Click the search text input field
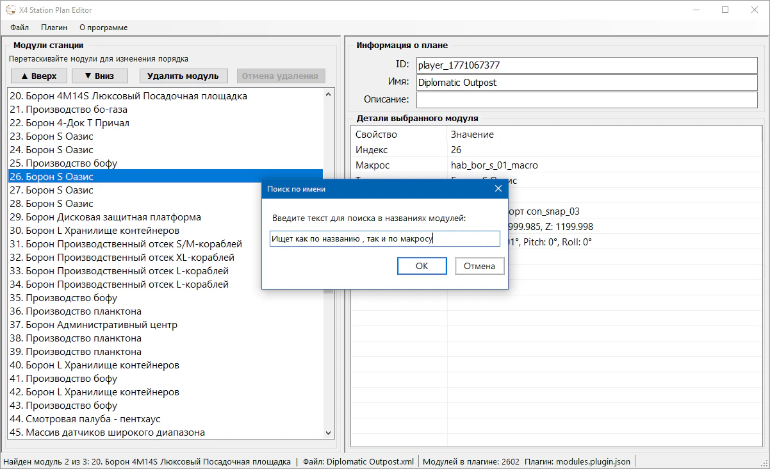This screenshot has width=770, height=469. click(x=384, y=239)
